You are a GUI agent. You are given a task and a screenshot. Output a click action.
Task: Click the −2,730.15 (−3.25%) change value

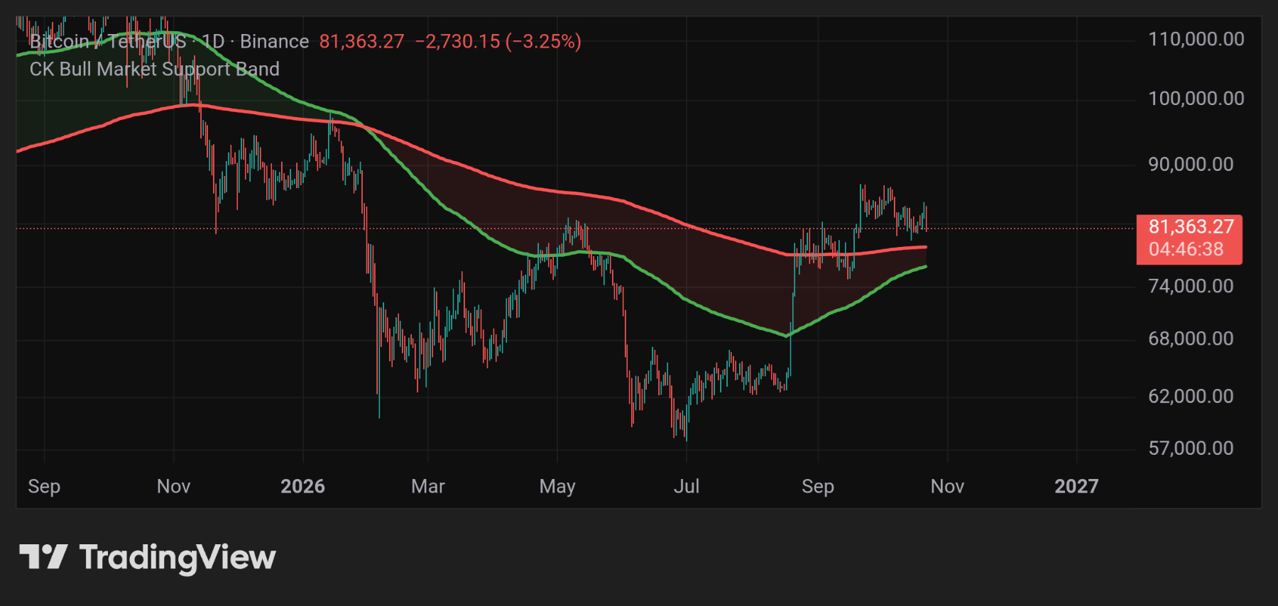[498, 41]
